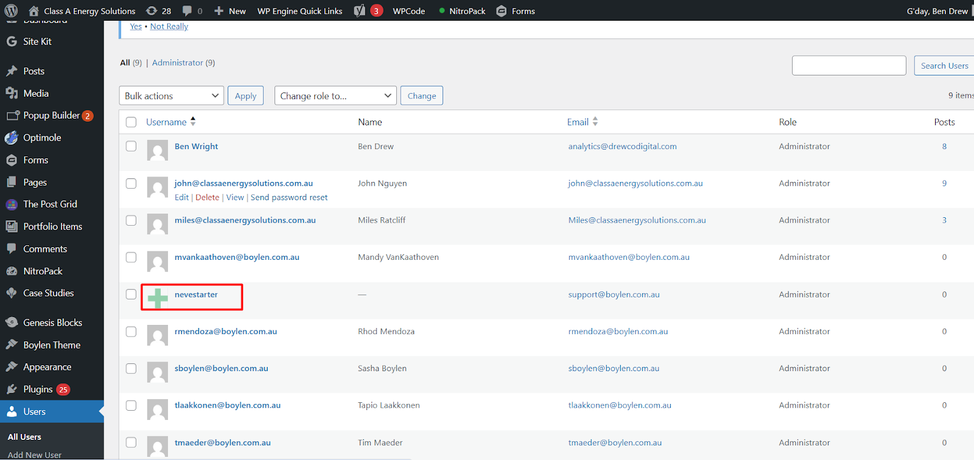Click the Search Users button
The width and height of the screenshot is (974, 460).
coord(944,66)
